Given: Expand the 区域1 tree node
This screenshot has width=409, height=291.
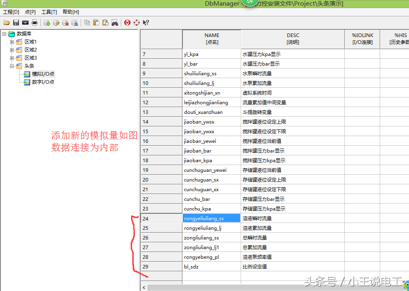Looking at the screenshot, I should [x=12, y=42].
